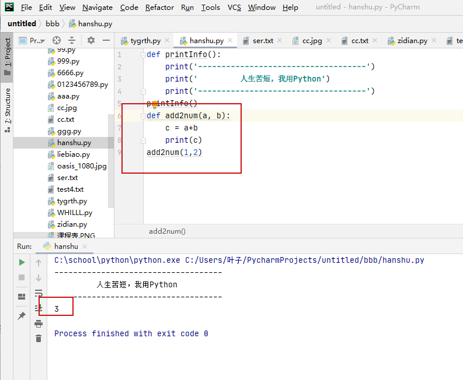Click the bbb folder breadcrumb

click(53, 23)
